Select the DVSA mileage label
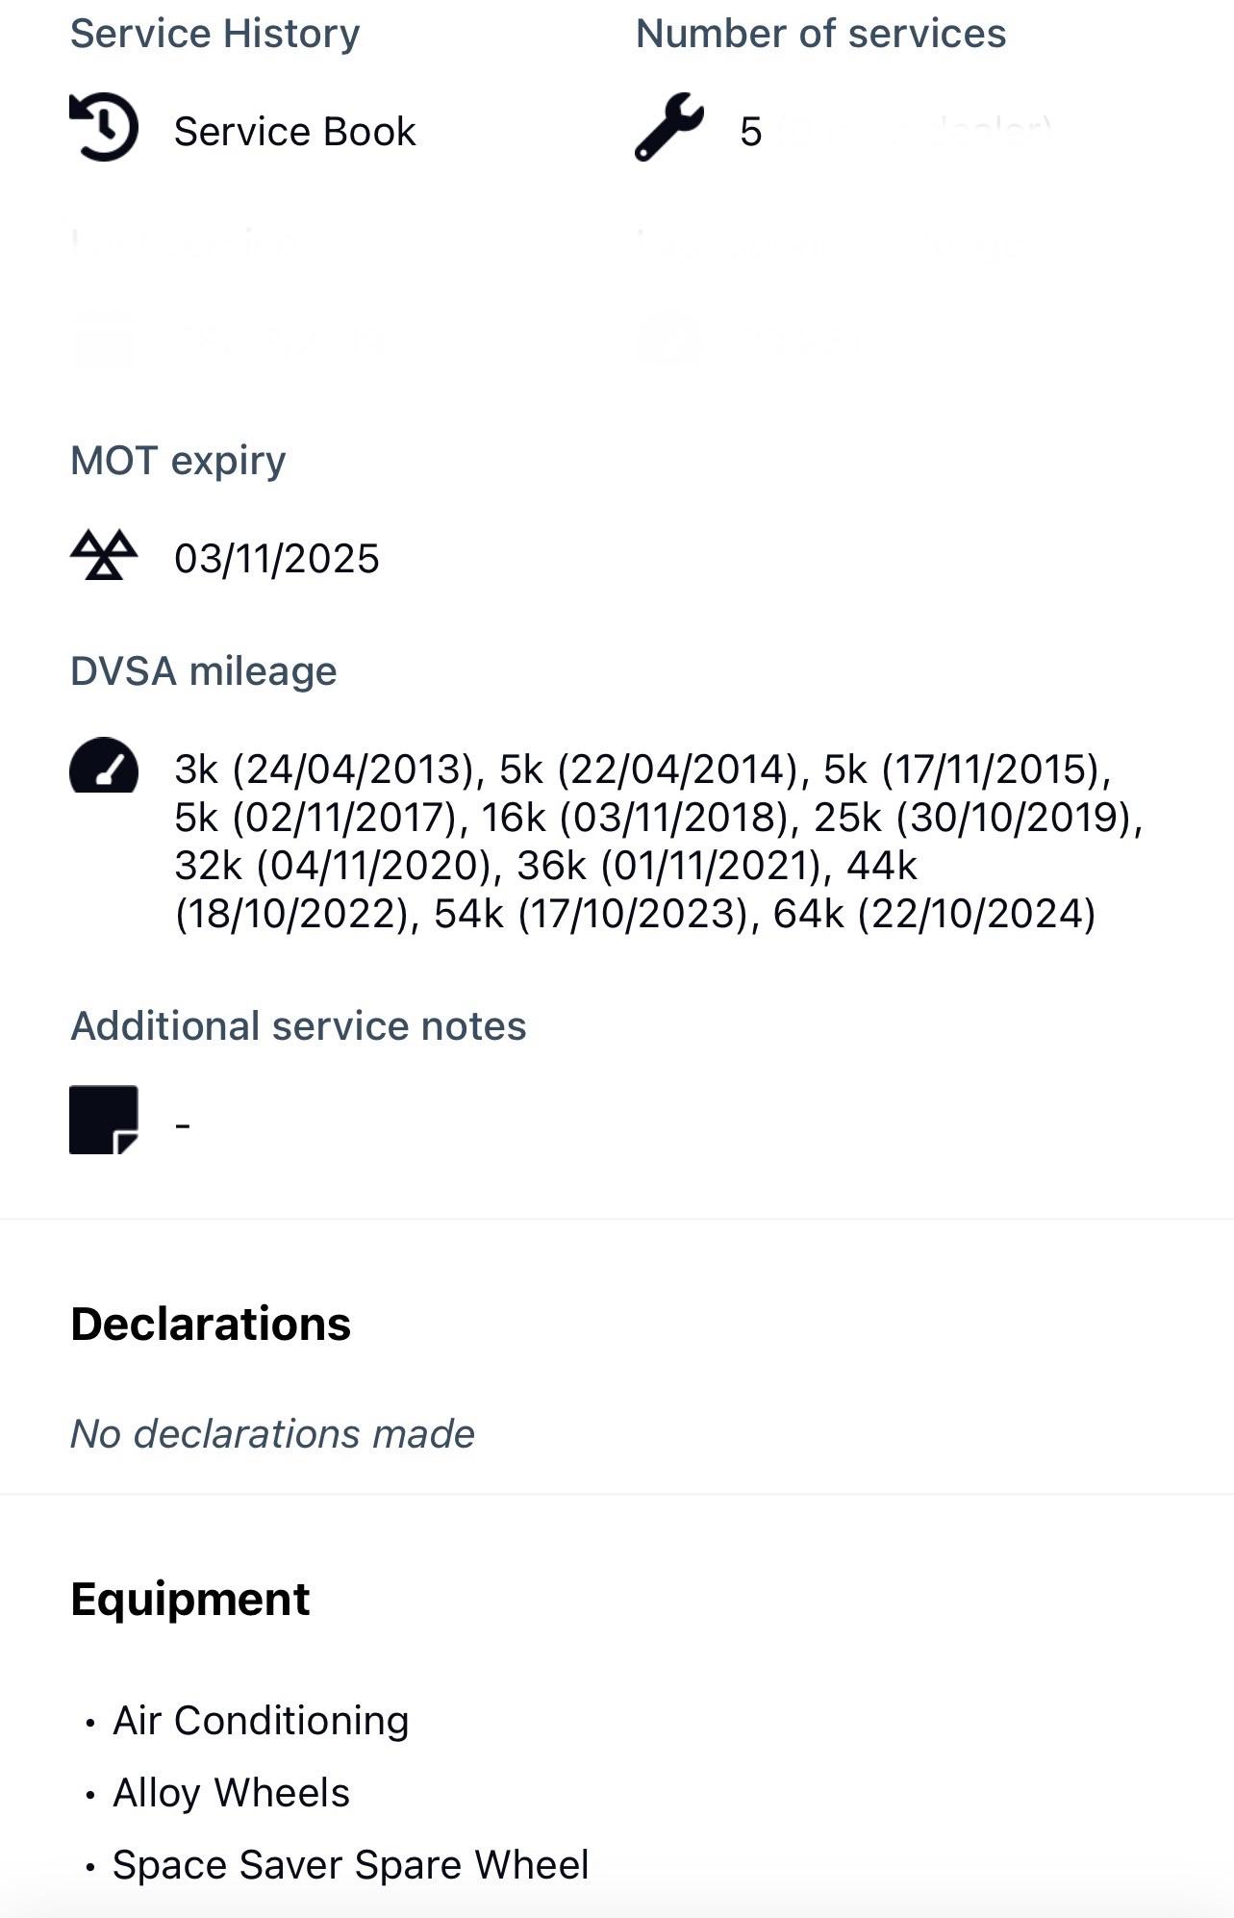 click(203, 671)
